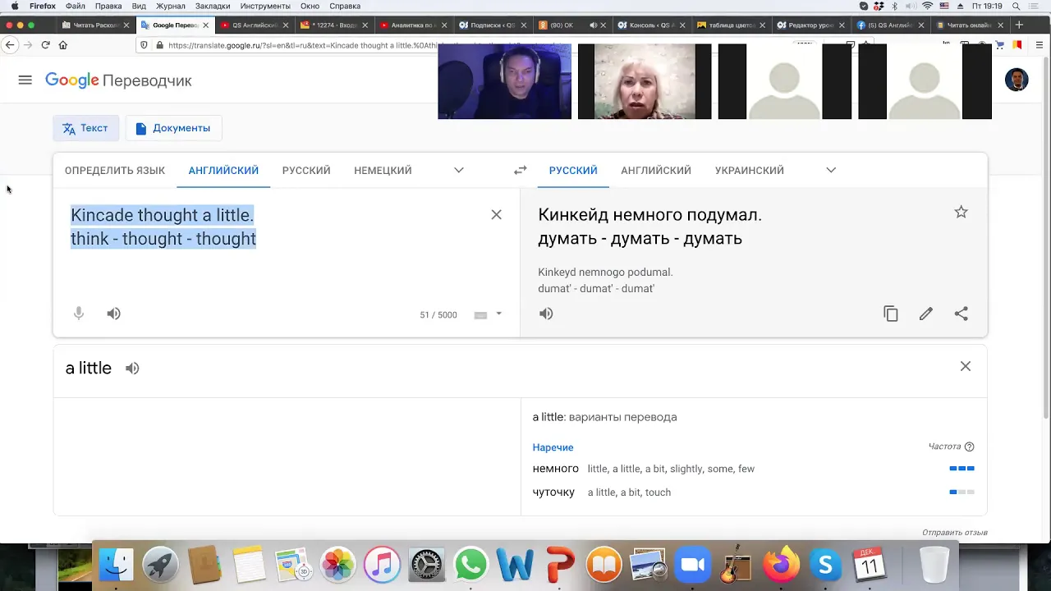The height and width of the screenshot is (591, 1051).
Task: Switch to Документы mode
Action: (x=173, y=128)
